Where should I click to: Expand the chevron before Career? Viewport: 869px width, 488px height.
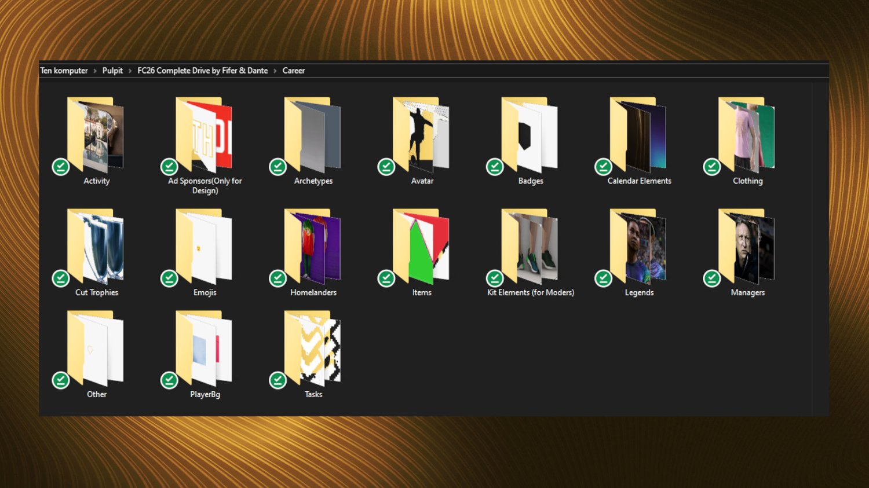[275, 71]
